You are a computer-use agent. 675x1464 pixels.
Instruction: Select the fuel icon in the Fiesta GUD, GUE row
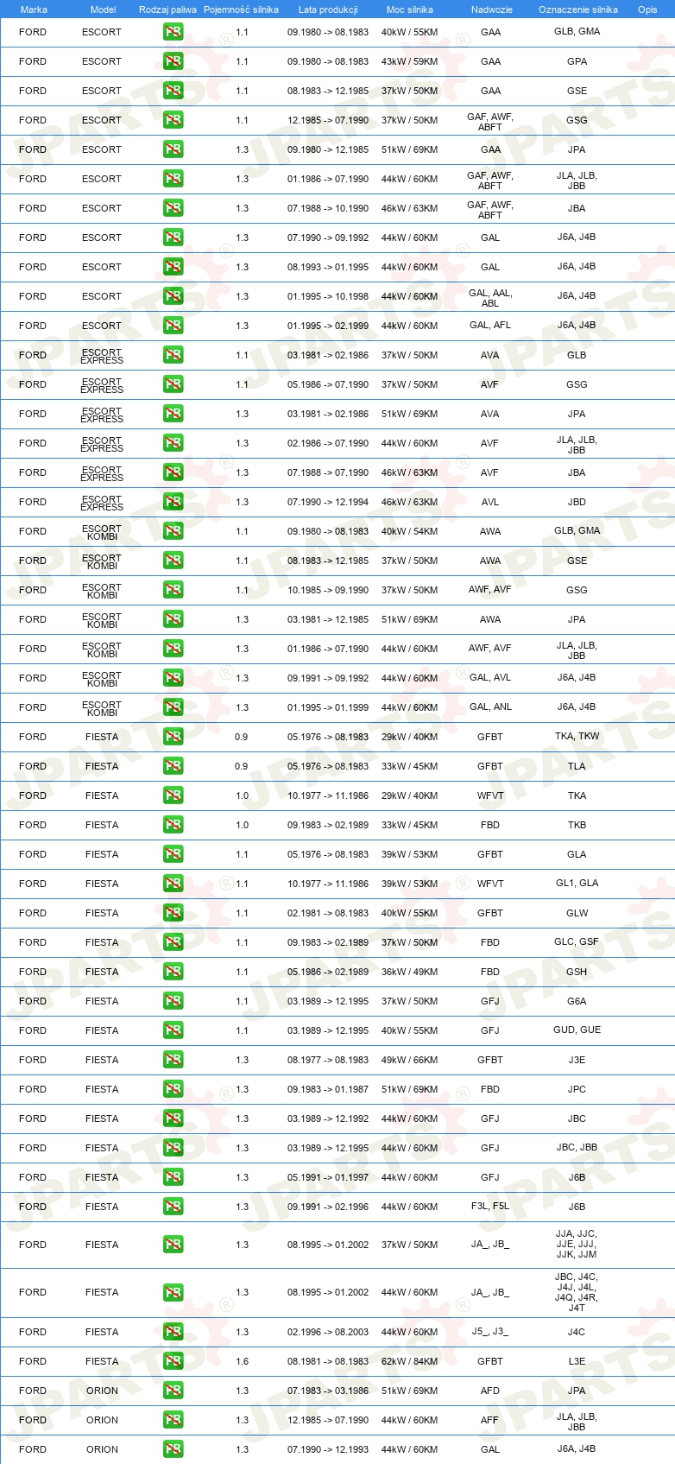tap(173, 1030)
